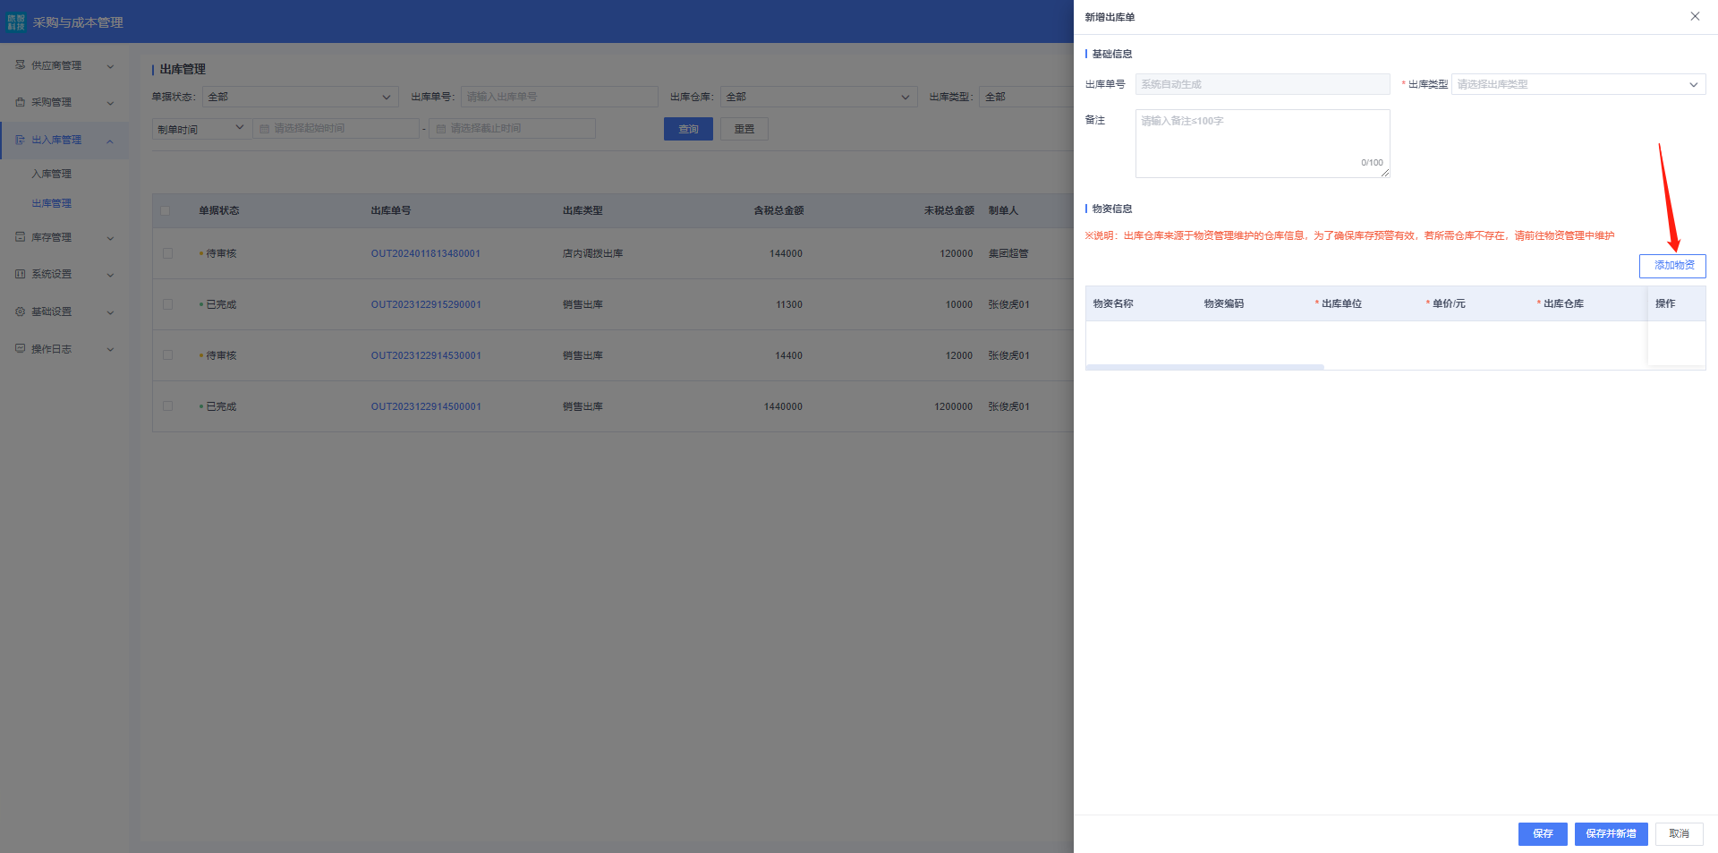Click the 含税总金额 column header

pos(778,210)
